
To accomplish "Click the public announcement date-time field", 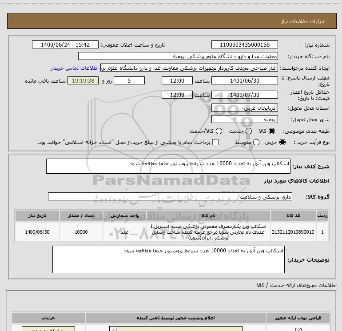I will coord(65,45).
